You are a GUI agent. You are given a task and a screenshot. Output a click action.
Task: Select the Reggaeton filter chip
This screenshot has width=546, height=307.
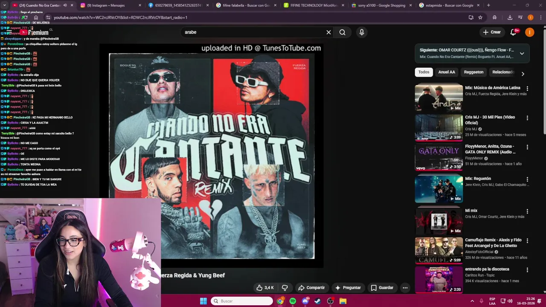pos(473,72)
